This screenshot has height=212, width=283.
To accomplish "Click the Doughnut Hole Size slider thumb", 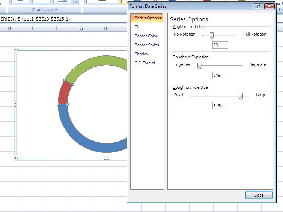I will click(x=241, y=96).
